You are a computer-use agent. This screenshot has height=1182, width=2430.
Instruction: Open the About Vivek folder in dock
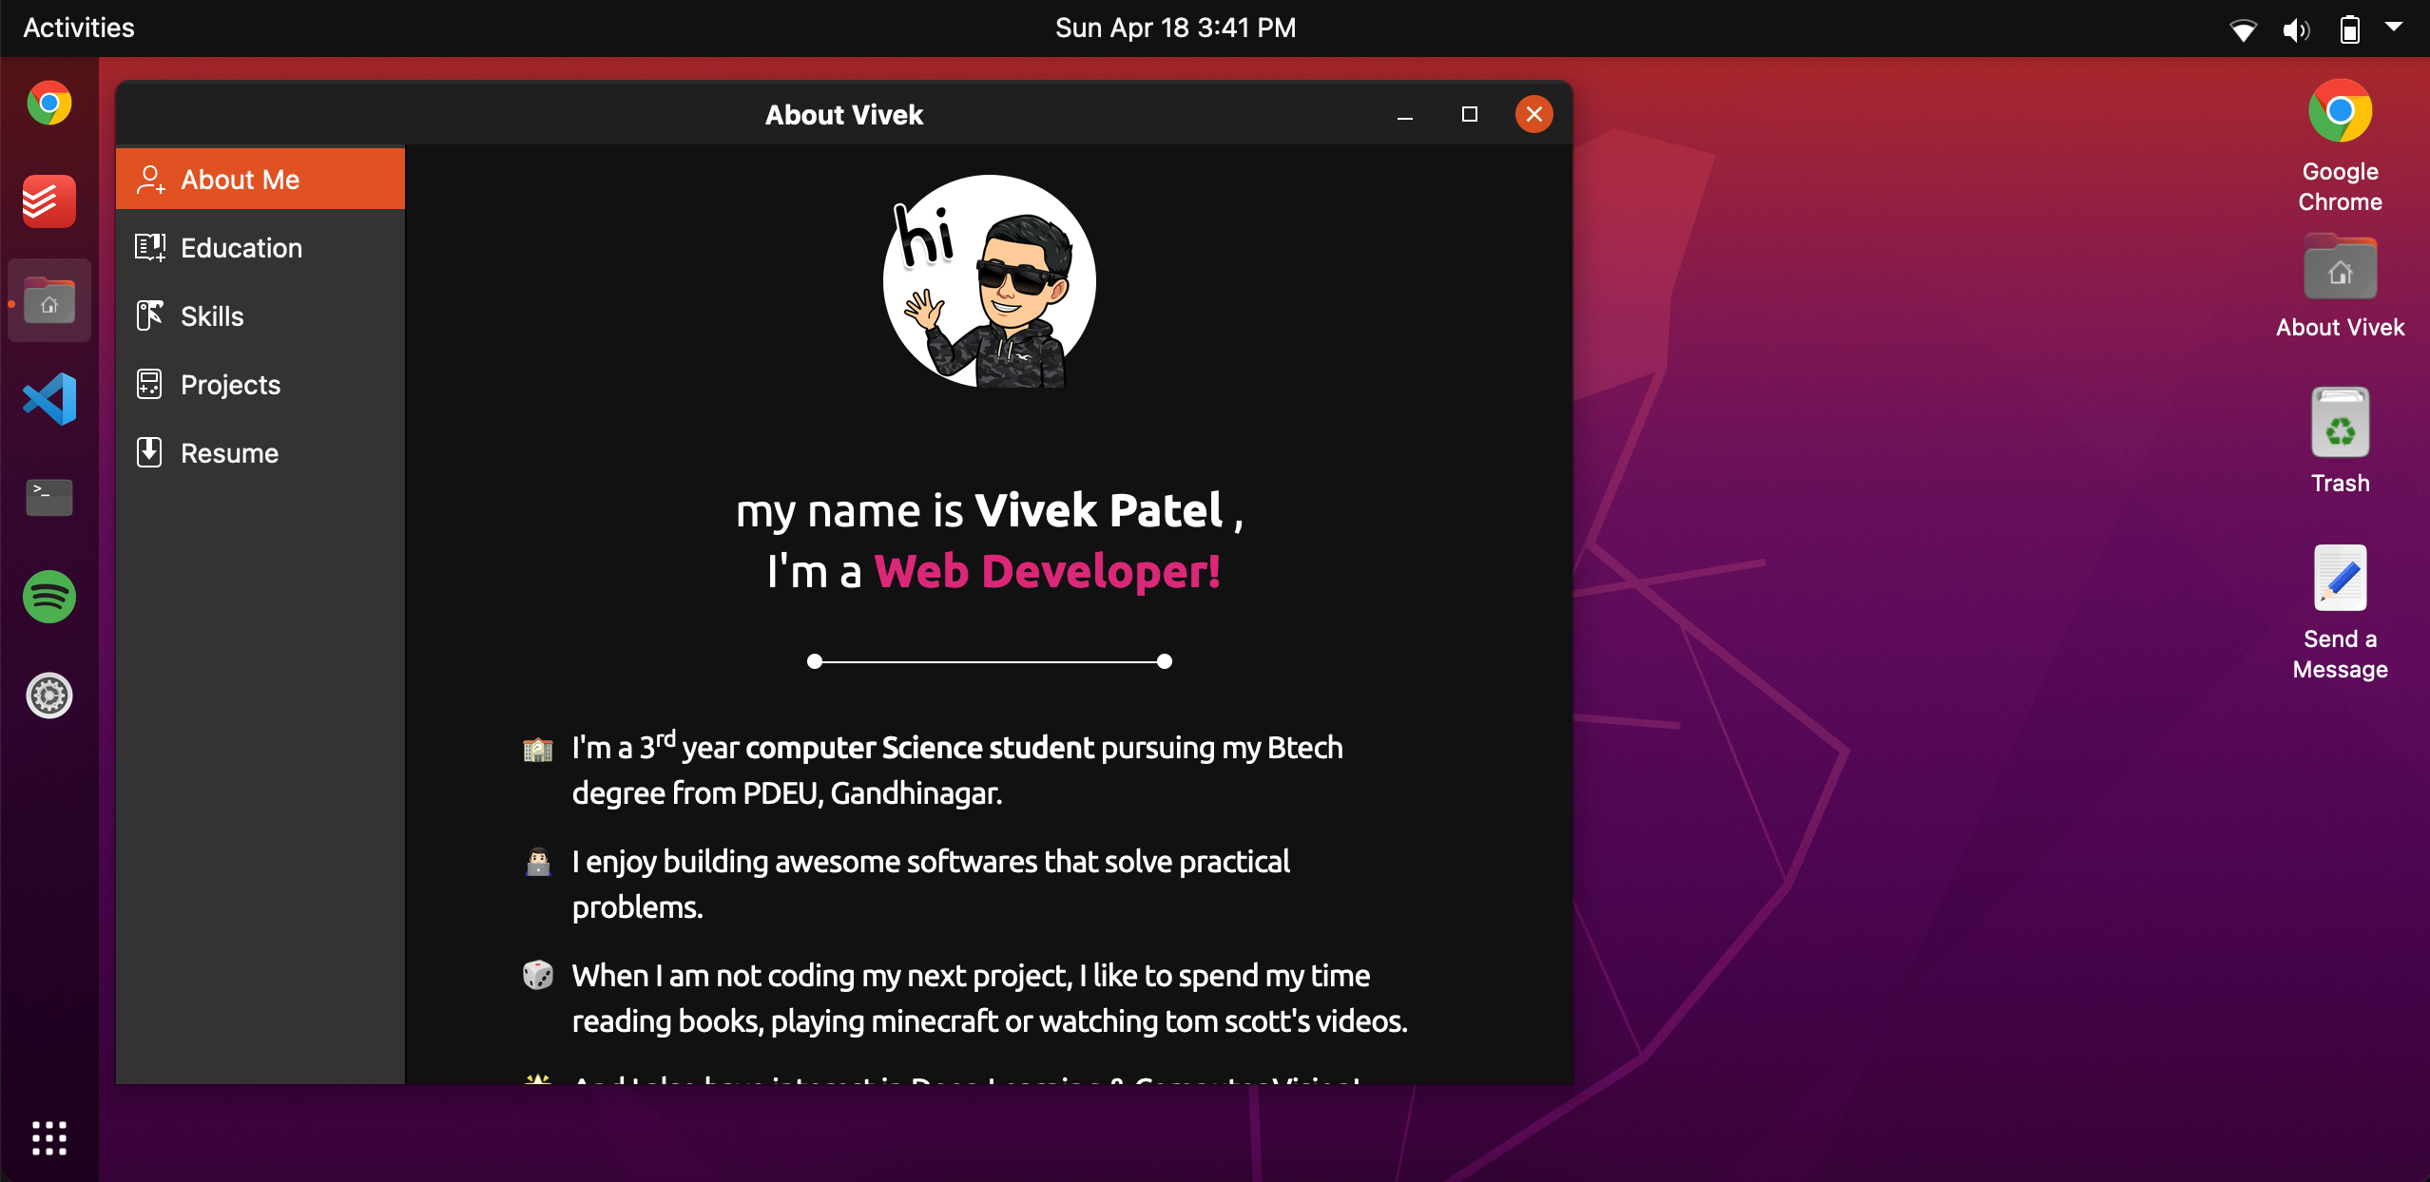coord(49,300)
